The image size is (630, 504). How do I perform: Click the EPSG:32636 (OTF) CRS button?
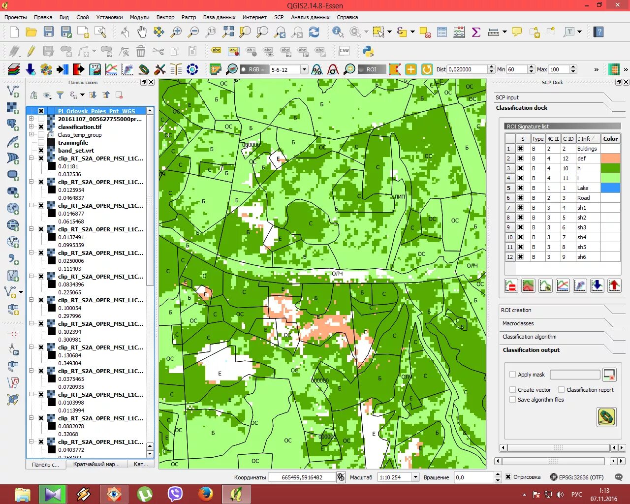577,477
